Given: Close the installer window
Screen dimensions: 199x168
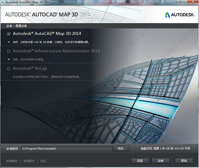Looking at the screenshot, I should point(193,1).
